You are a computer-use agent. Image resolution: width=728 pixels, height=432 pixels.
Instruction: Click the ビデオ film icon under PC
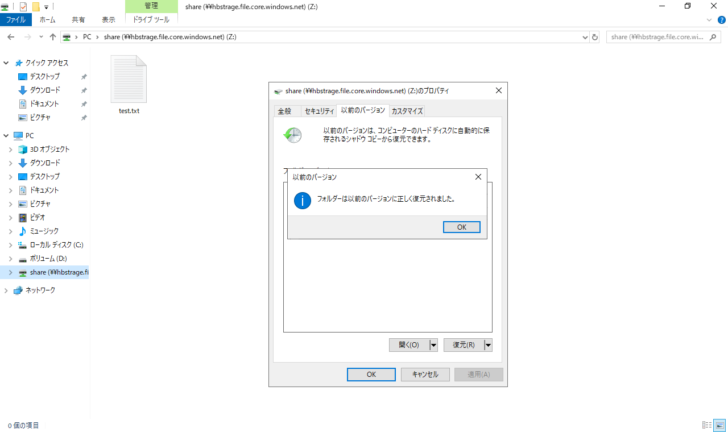(x=23, y=218)
